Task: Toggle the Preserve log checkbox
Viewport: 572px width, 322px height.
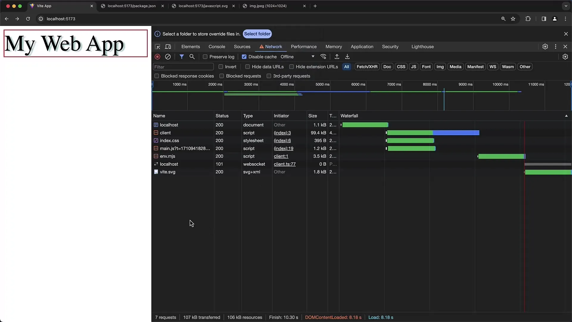Action: pyautogui.click(x=205, y=57)
